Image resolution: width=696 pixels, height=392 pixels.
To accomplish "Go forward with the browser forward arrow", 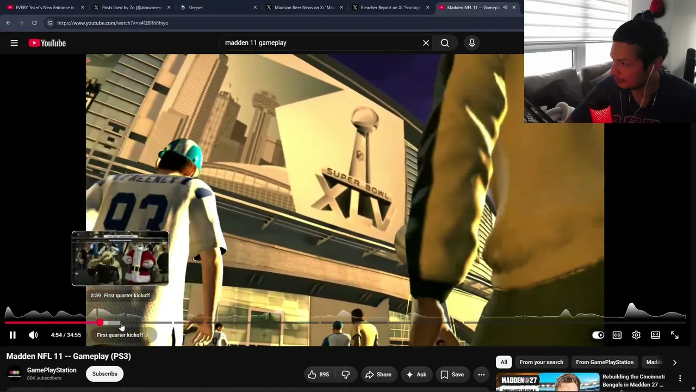I will point(21,23).
